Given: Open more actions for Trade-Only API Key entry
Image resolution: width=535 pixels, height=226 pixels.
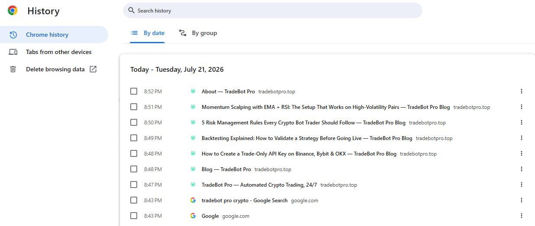Looking at the screenshot, I should [x=522, y=153].
